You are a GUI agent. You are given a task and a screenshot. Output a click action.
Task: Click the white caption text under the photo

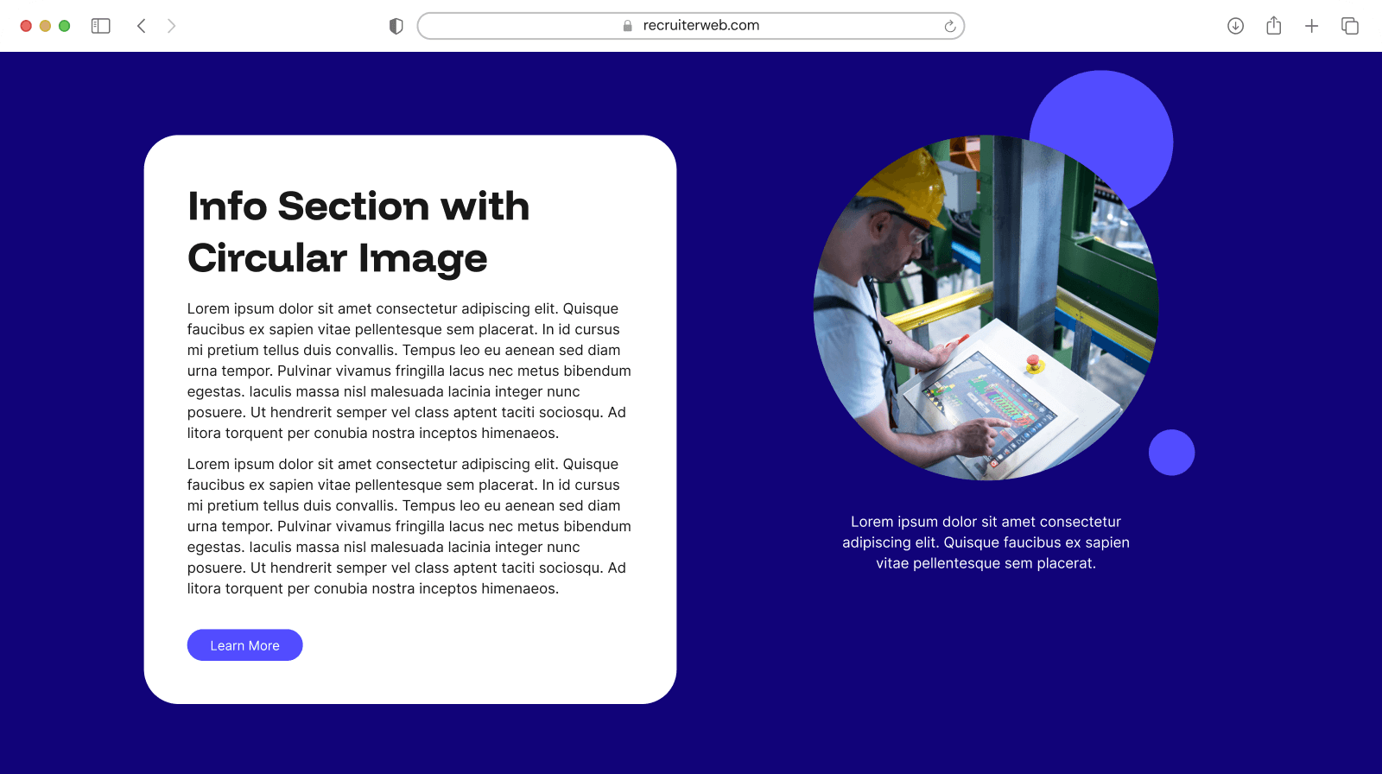pyautogui.click(x=986, y=542)
